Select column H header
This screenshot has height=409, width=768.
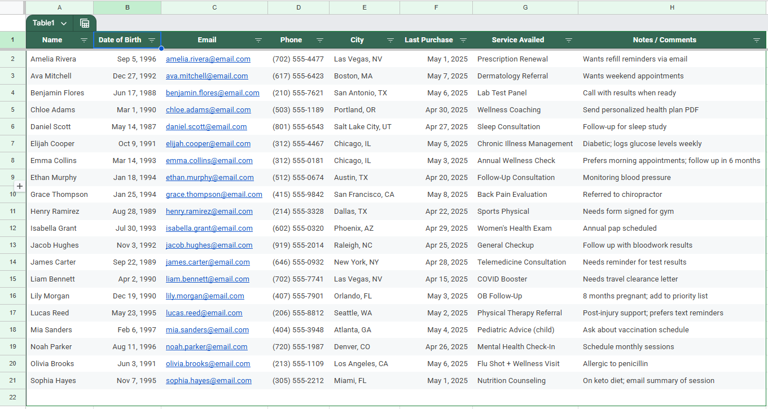click(672, 7)
